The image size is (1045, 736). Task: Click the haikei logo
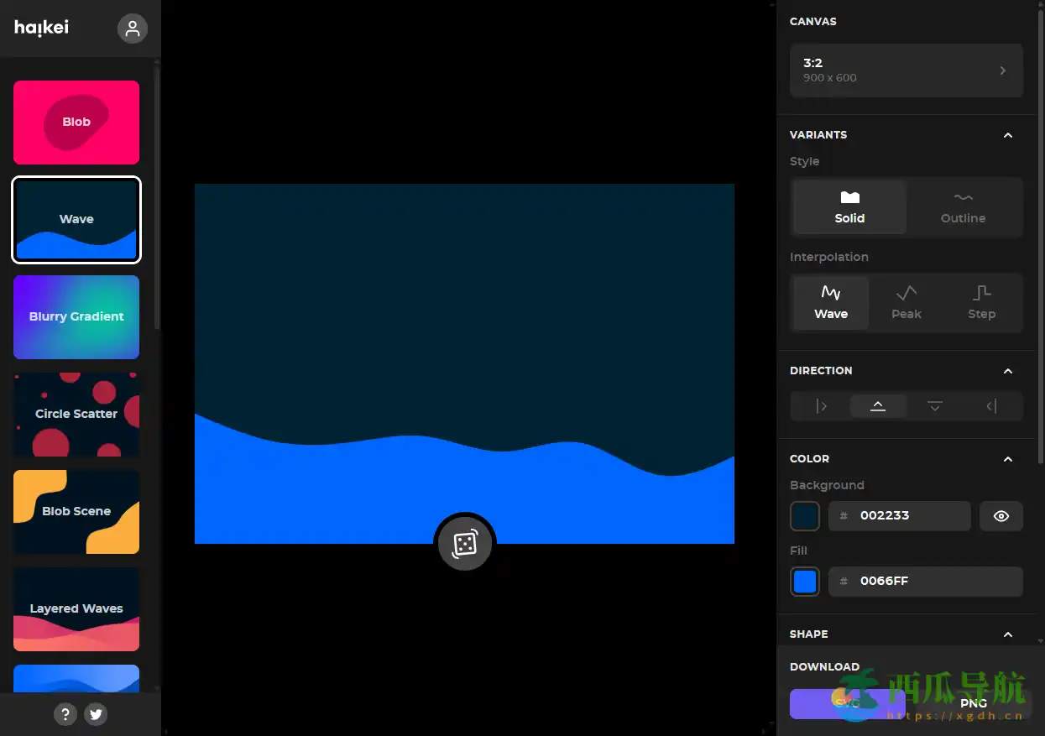pyautogui.click(x=42, y=28)
